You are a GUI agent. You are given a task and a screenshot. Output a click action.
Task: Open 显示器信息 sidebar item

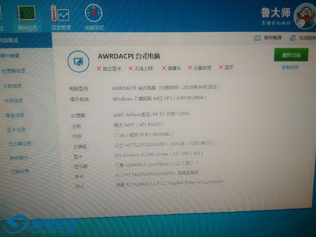(20, 144)
